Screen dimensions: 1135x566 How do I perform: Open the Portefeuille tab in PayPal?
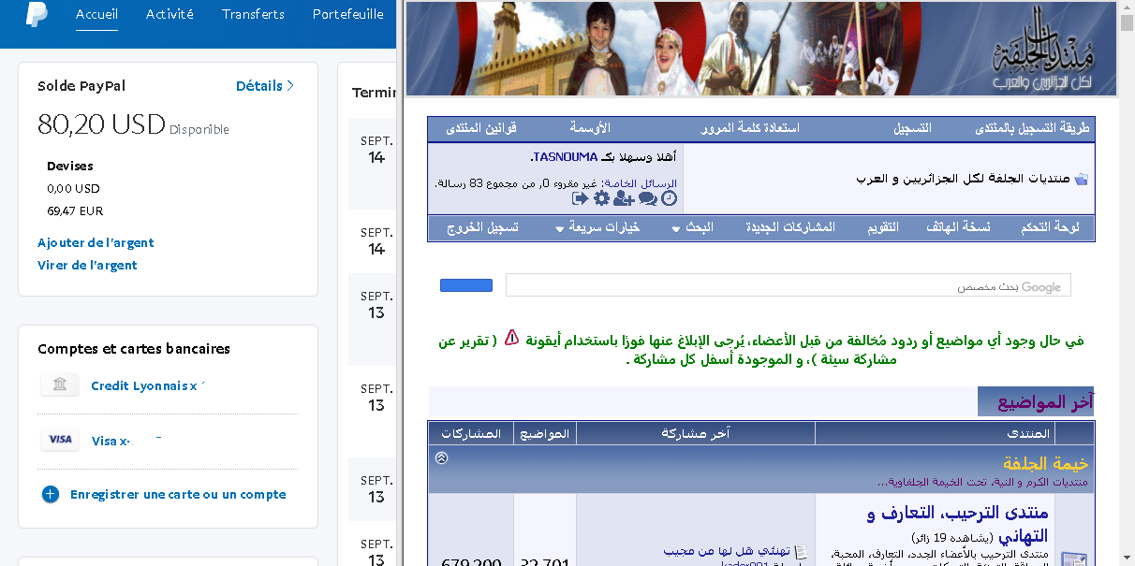(x=347, y=14)
